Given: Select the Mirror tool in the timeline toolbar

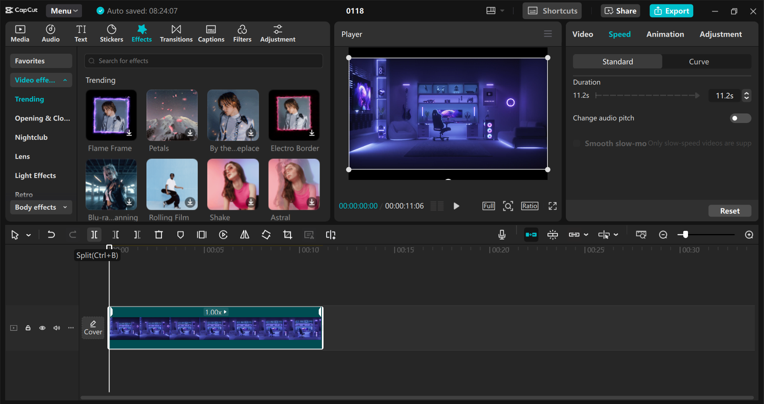Looking at the screenshot, I should 244,234.
